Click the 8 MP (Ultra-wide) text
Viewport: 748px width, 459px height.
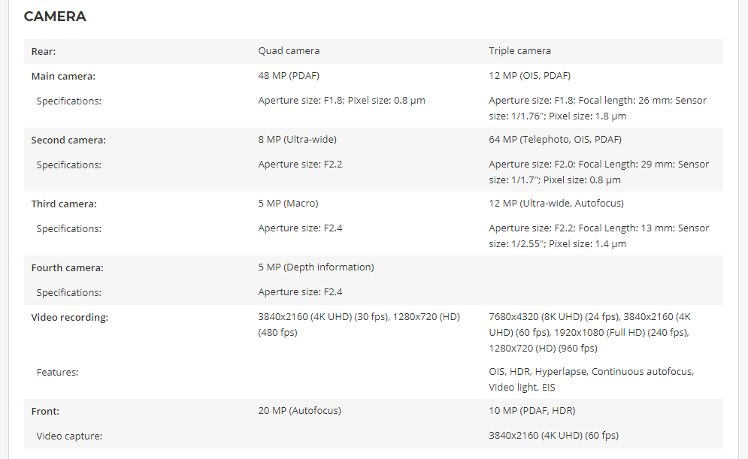pos(297,140)
